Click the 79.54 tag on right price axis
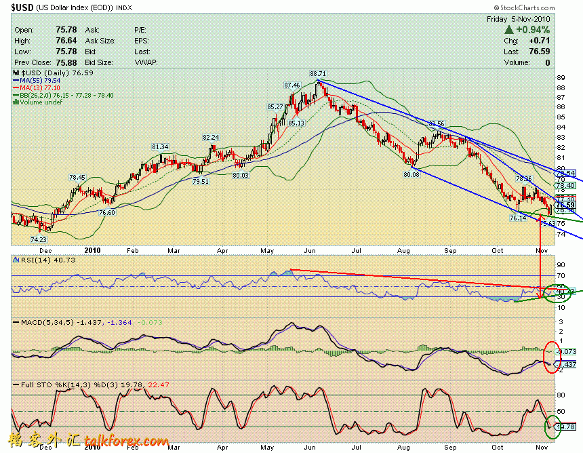 565,174
